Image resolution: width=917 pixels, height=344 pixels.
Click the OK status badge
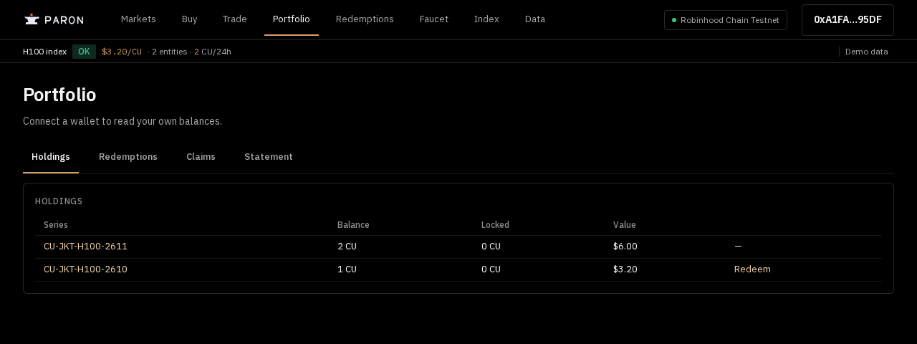pos(84,52)
